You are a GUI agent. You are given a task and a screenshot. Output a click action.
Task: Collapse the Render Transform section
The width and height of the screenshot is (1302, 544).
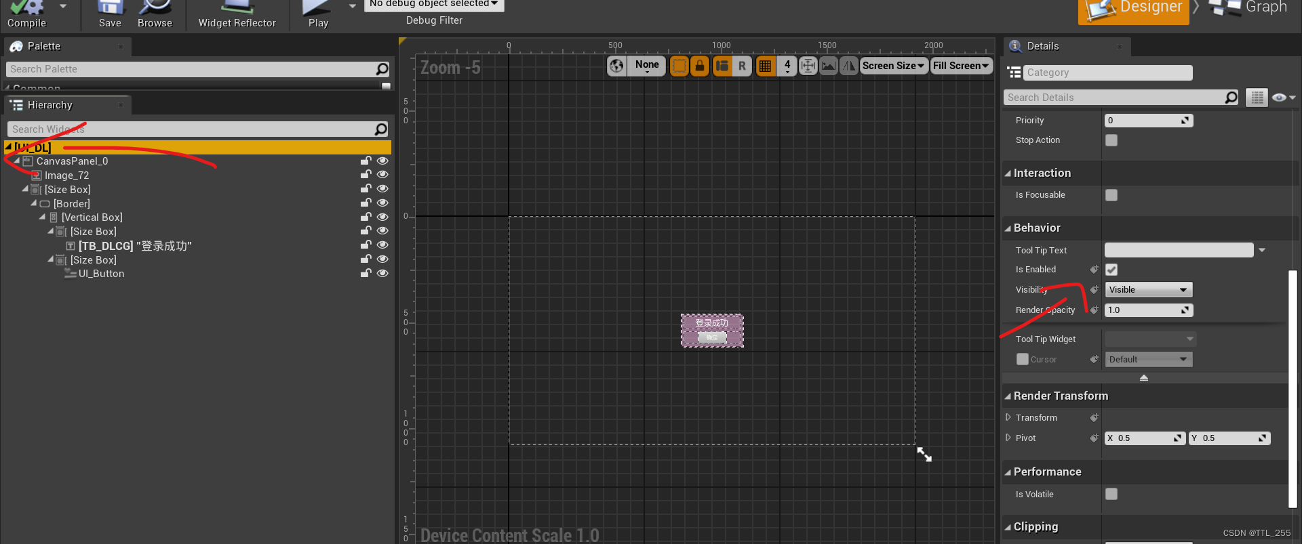click(1008, 396)
